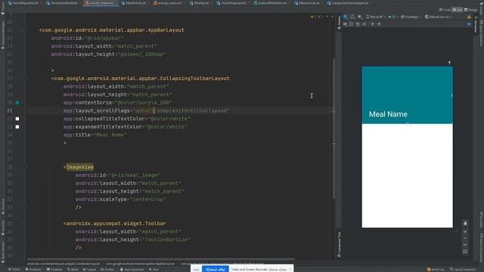Collapse the AppBarLayout tag fold marker
The height and width of the screenshot is (272, 484).
click(26, 30)
